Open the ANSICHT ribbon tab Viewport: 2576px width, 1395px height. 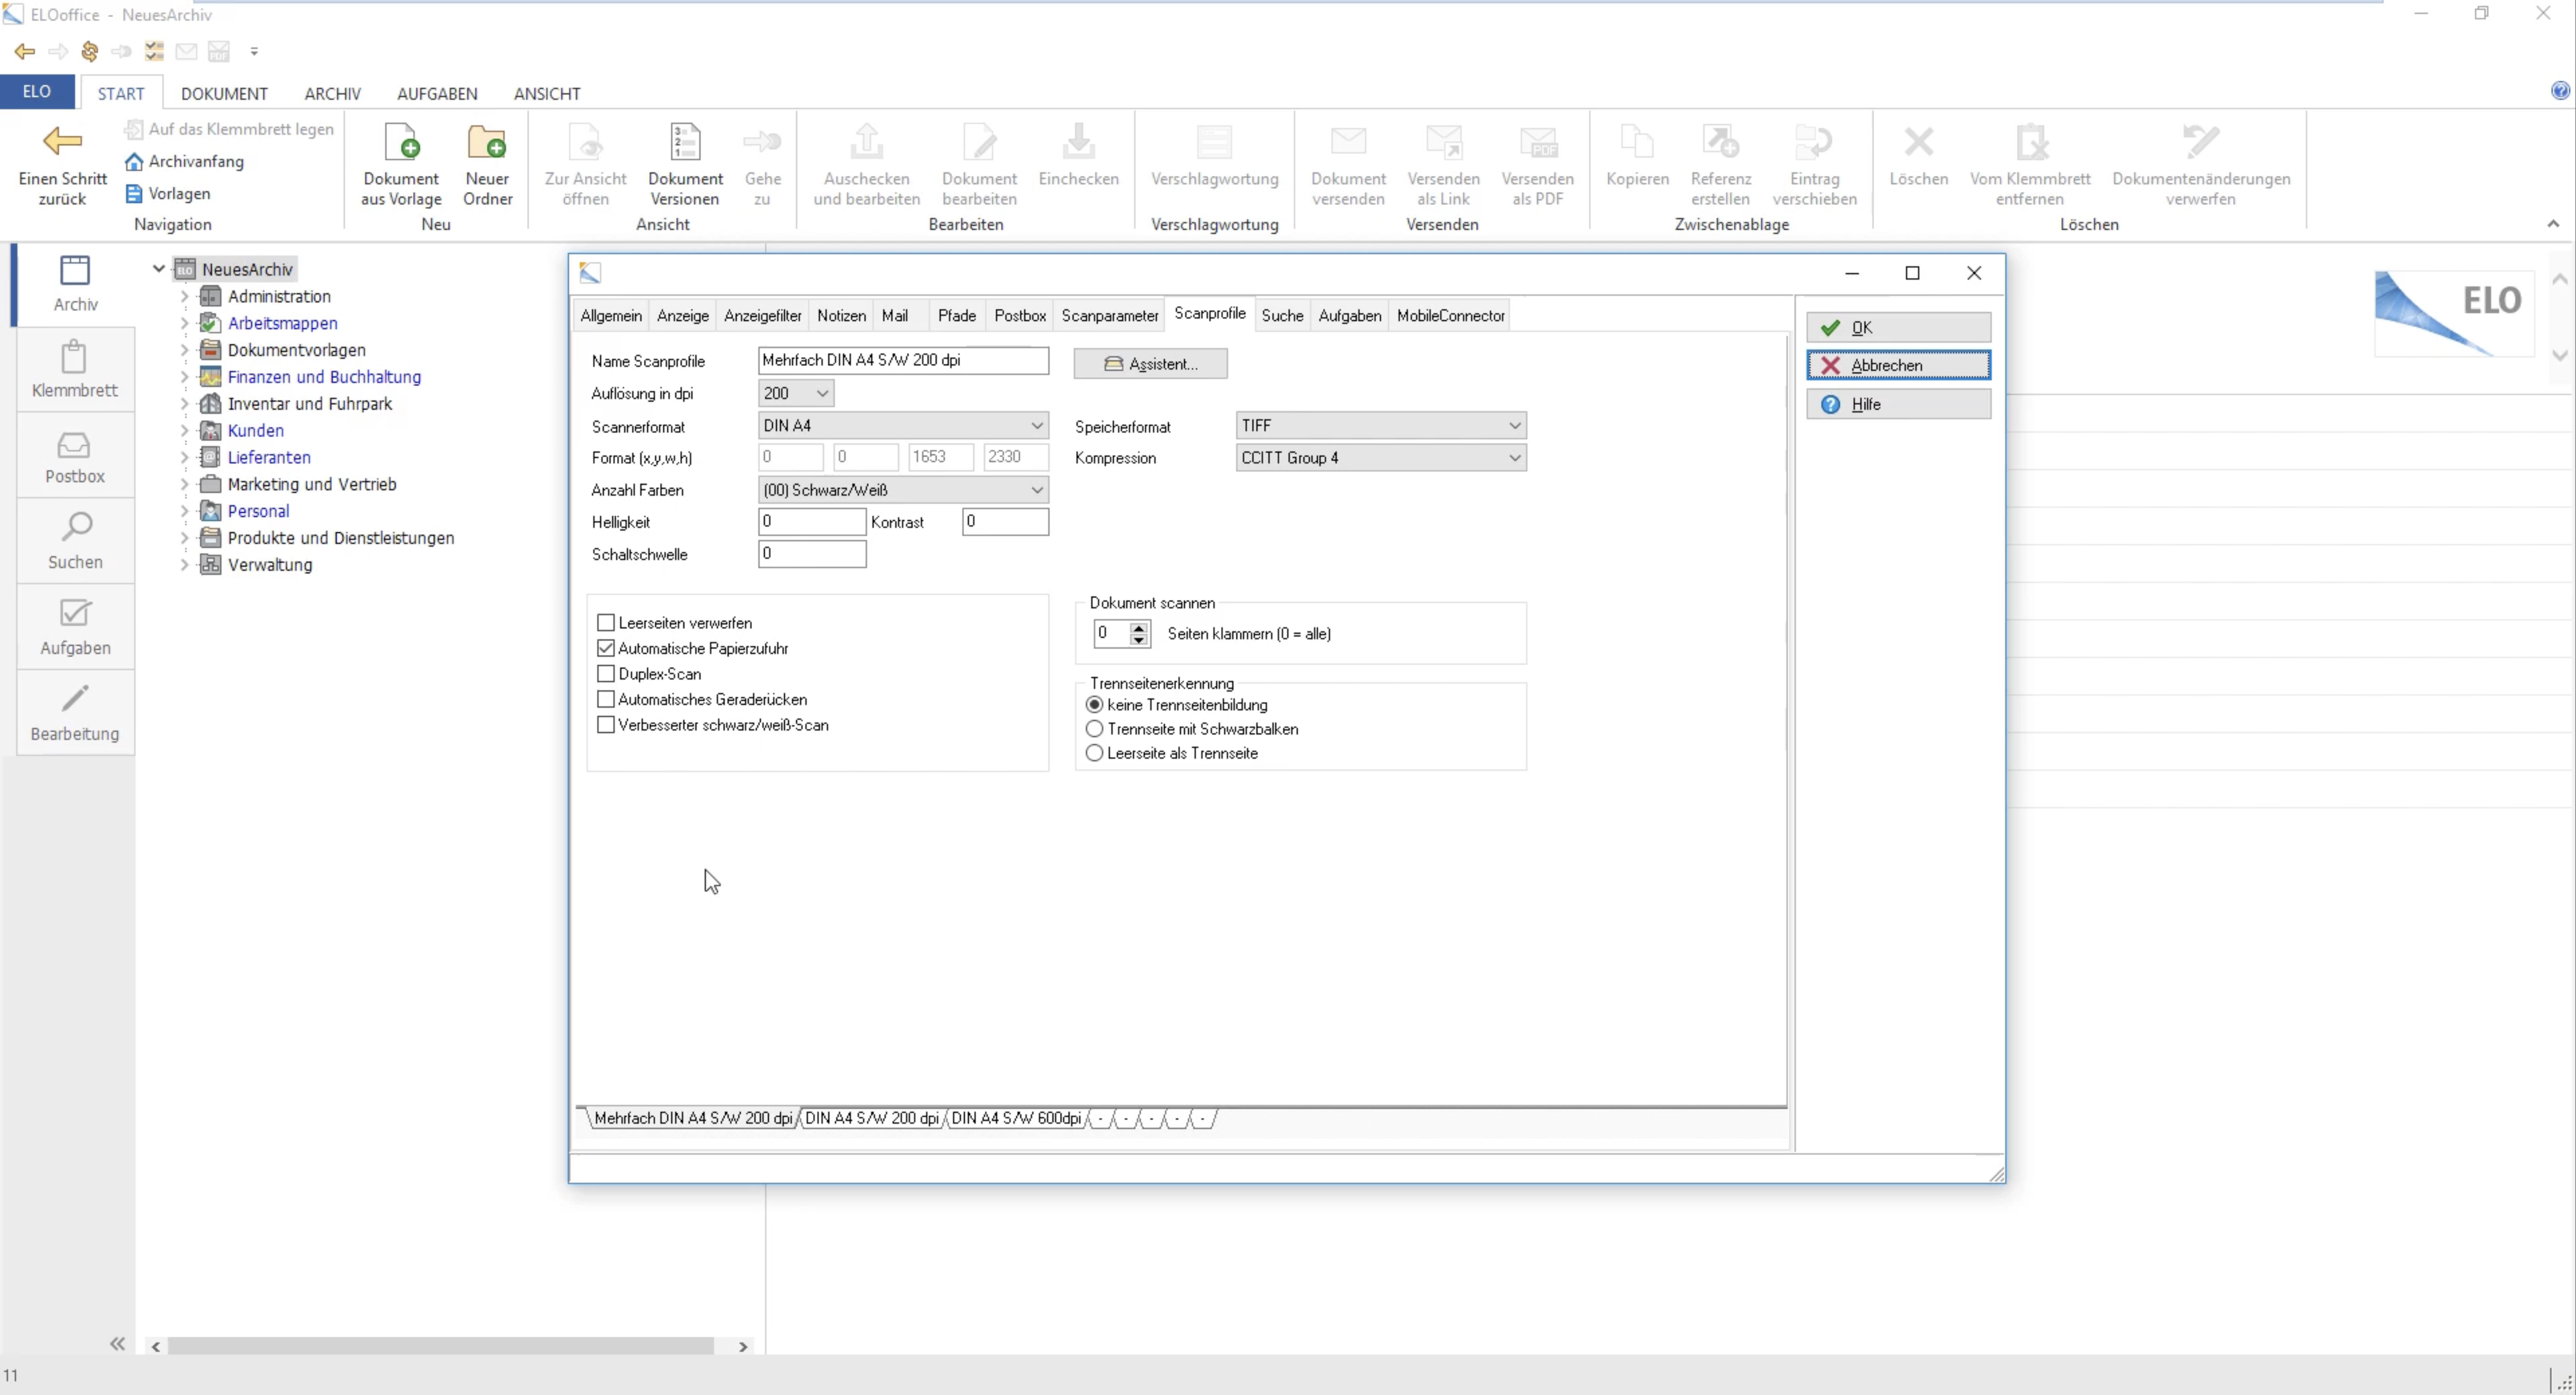click(547, 93)
